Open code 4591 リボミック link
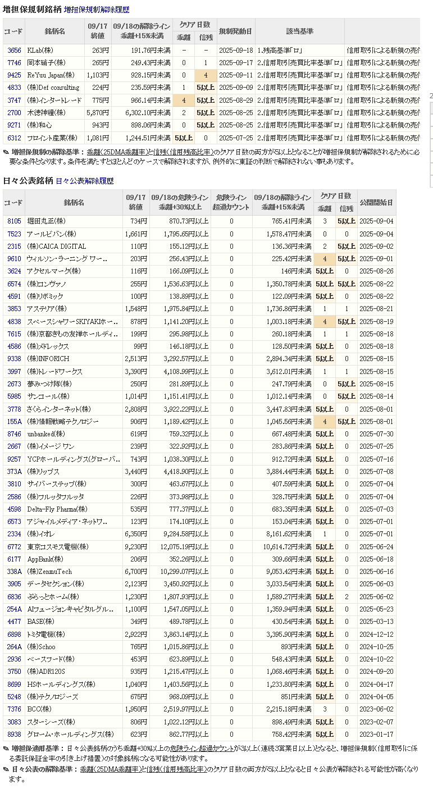This screenshot has height=789, width=433. tap(14, 297)
